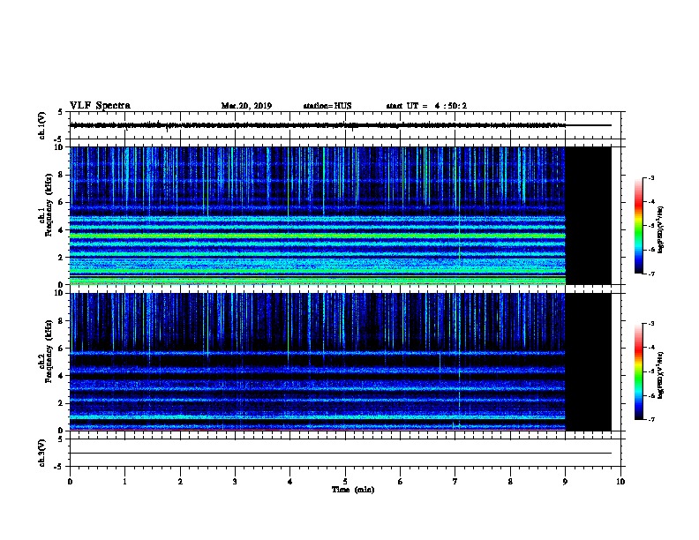
Task: Click time axis tick label 9
Action: point(565,482)
